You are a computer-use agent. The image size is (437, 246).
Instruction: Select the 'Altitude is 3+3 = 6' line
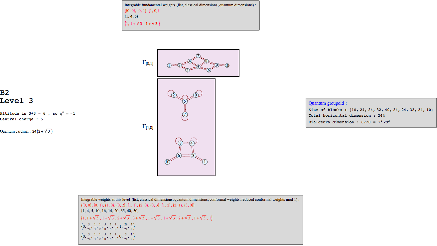[x=38, y=113]
